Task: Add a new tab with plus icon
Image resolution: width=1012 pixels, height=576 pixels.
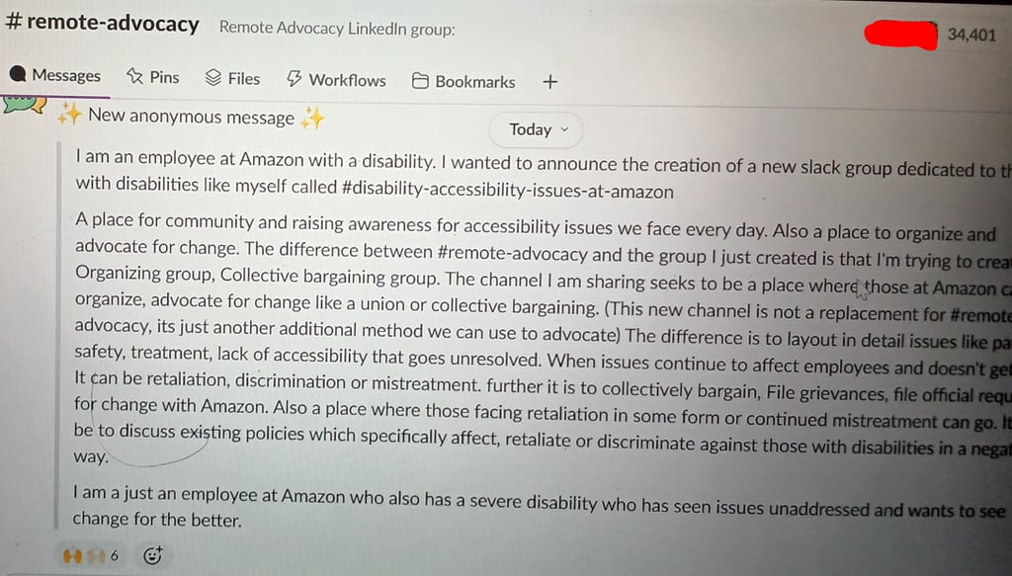Action: pos(550,82)
